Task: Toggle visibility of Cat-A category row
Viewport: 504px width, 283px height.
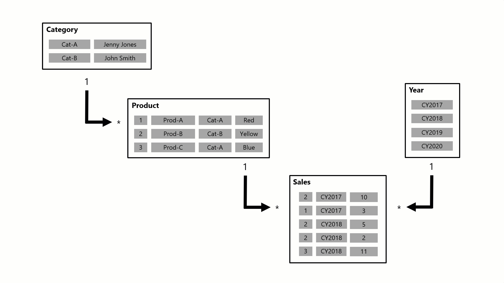Action: pos(69,44)
